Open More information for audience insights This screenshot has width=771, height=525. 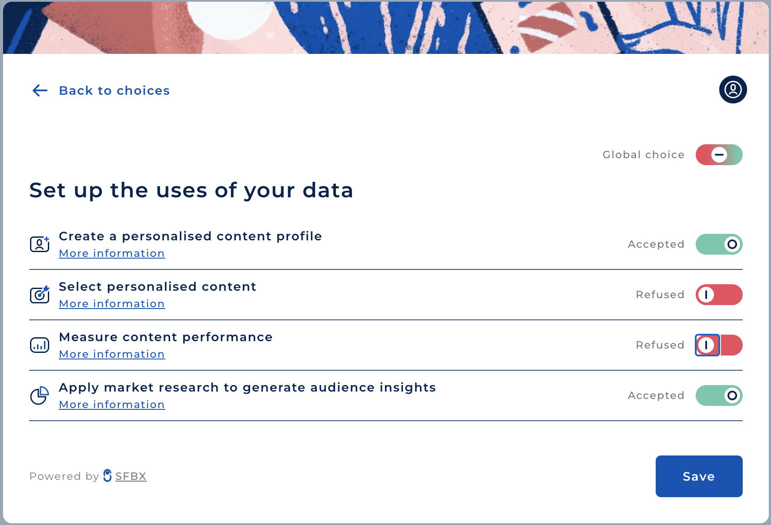tap(112, 404)
